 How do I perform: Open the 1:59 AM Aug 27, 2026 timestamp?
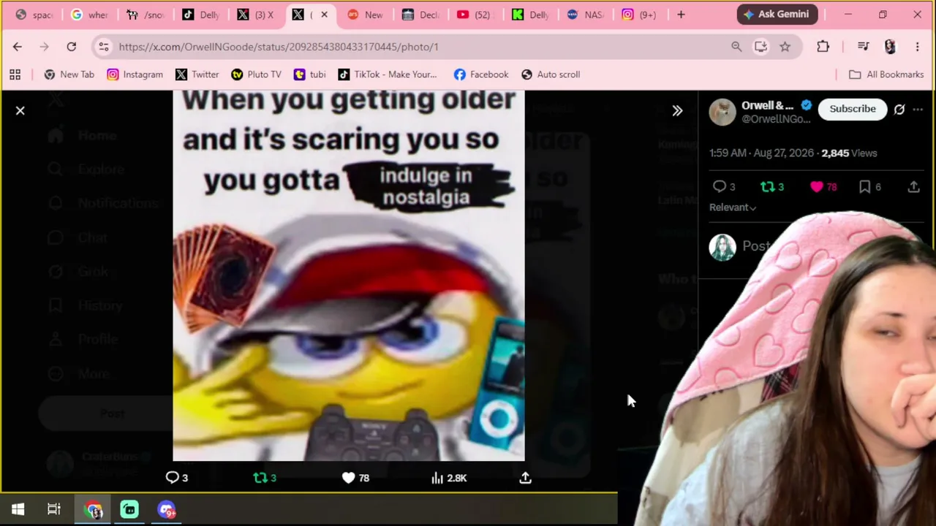point(761,153)
